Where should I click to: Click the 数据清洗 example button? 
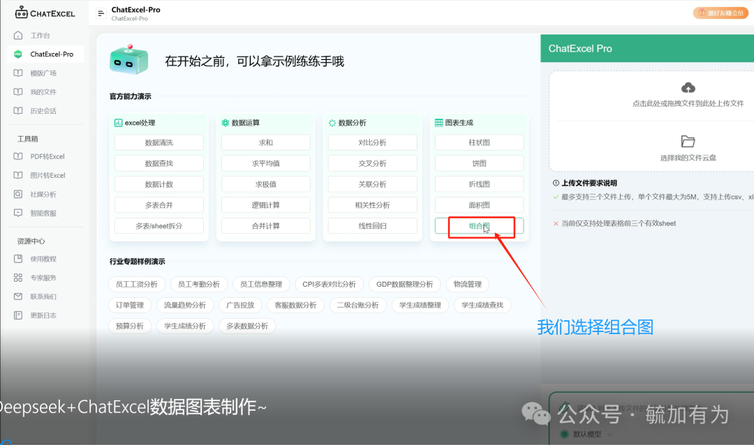(159, 142)
